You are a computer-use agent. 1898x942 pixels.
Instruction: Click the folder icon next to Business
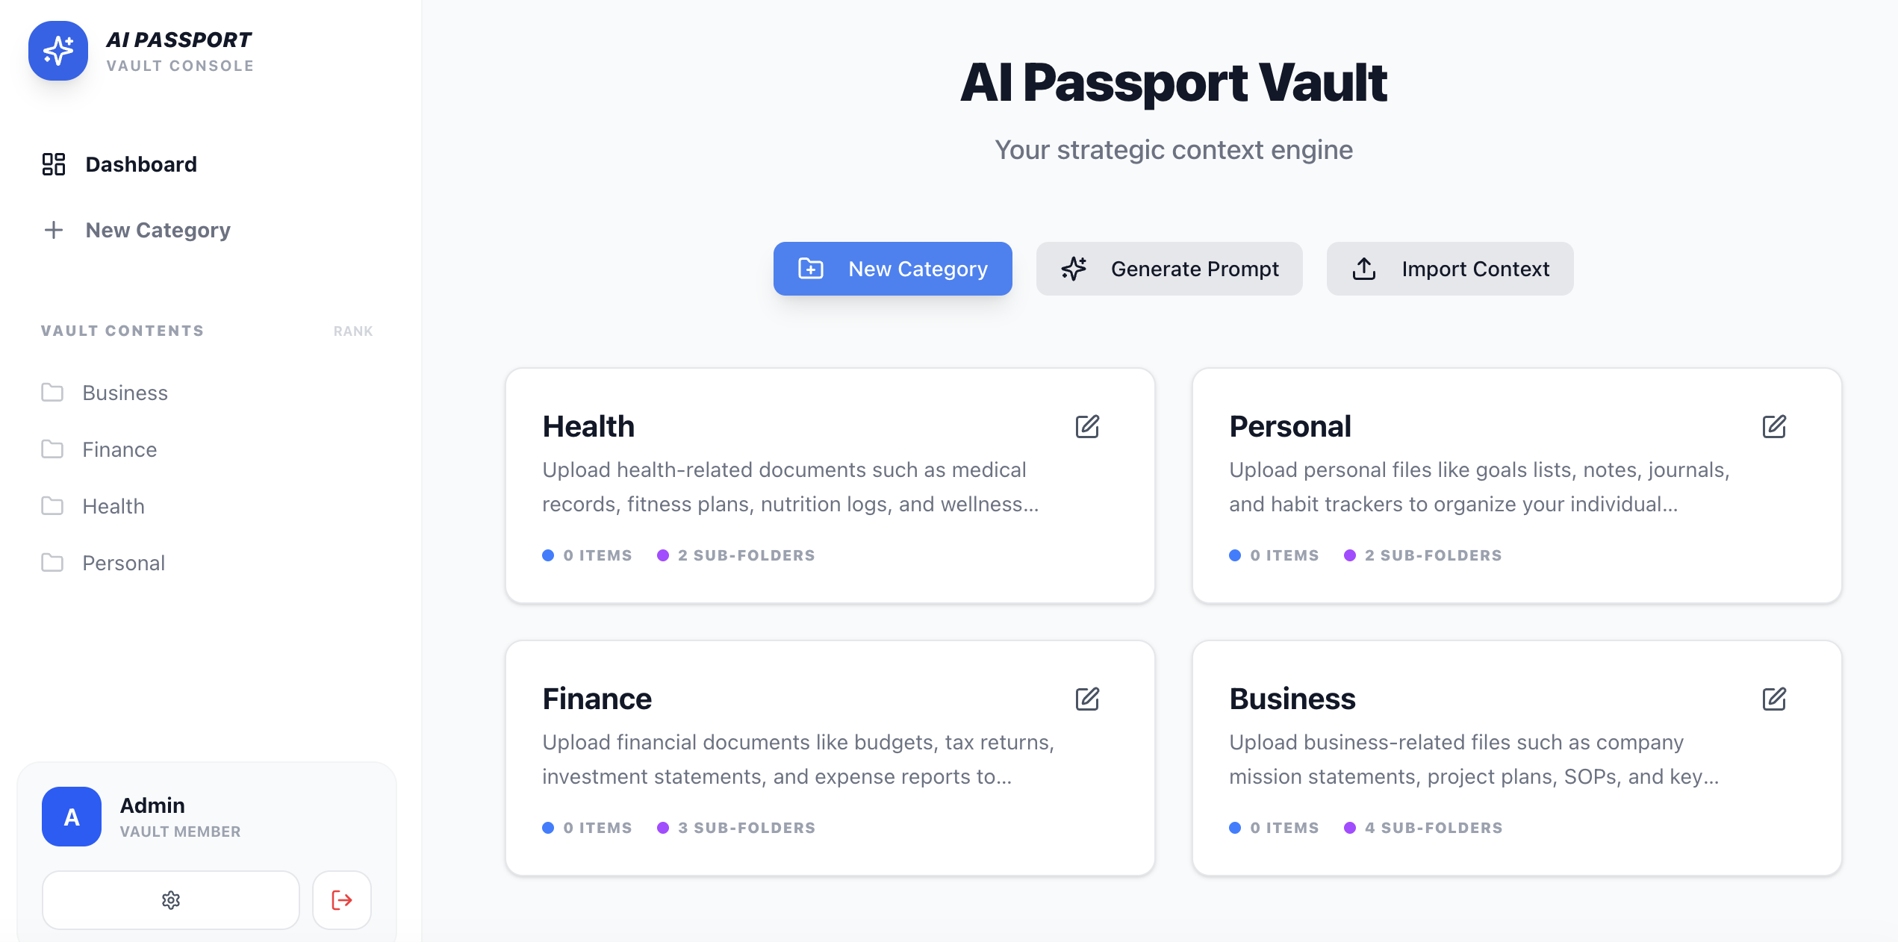(x=53, y=393)
